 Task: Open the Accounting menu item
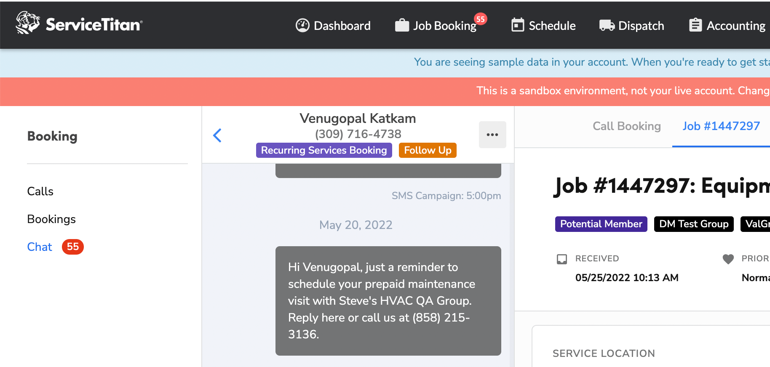pyautogui.click(x=727, y=26)
